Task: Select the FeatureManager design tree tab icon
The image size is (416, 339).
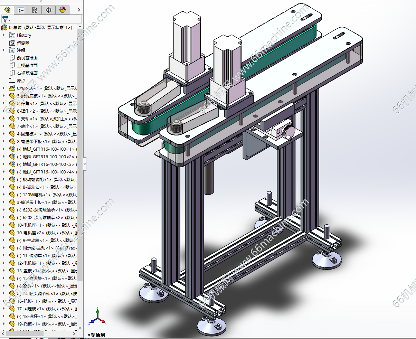Action: pyautogui.click(x=7, y=10)
